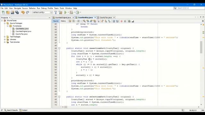Image resolution: width=205 pixels, height=115 pixels.
Task: Click Previous Bookmark icon
Action: click(102, 21)
